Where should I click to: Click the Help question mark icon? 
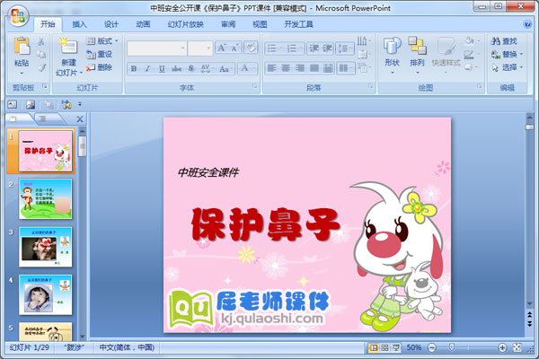[x=527, y=24]
